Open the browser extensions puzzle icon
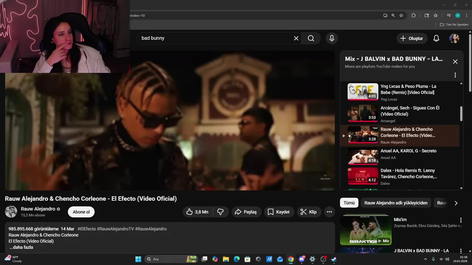The width and height of the screenshot is (472, 265). coord(413,15)
